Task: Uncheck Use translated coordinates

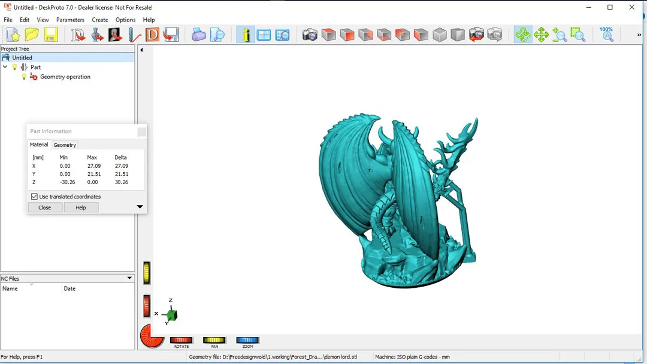Action: click(34, 197)
